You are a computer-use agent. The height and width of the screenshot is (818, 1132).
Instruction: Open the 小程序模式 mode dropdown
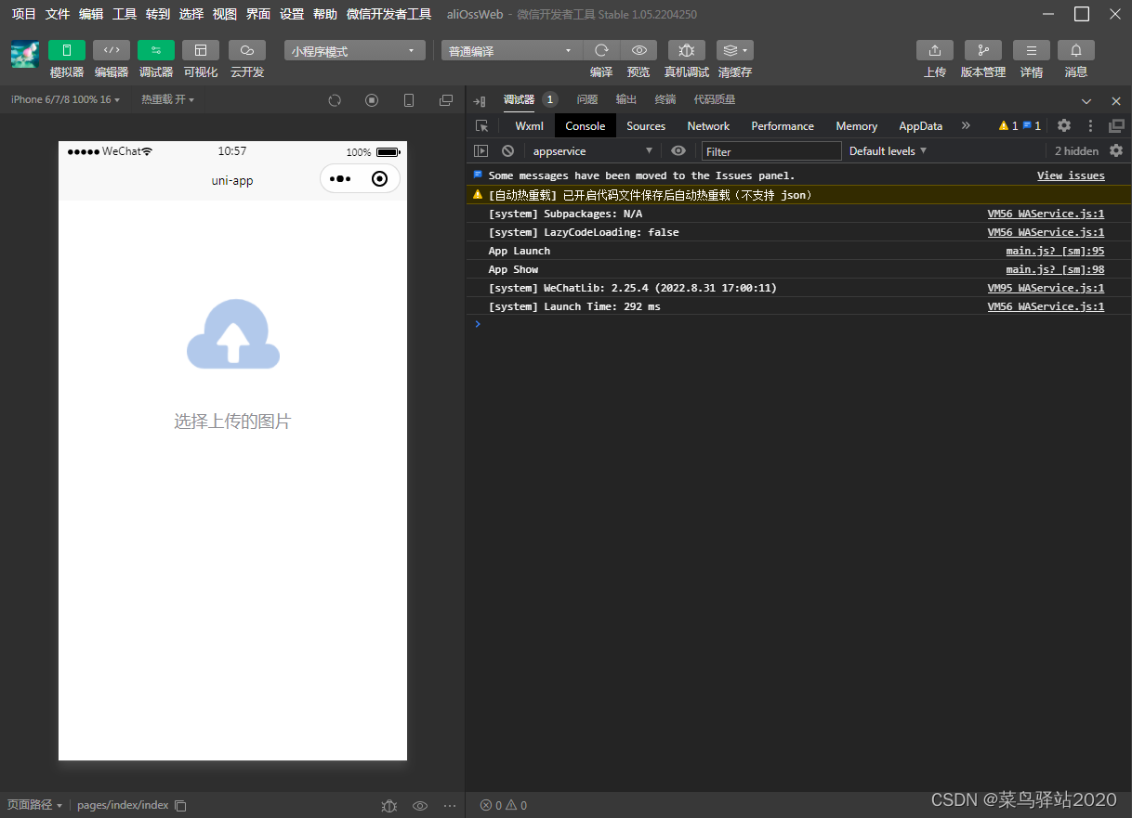click(353, 50)
